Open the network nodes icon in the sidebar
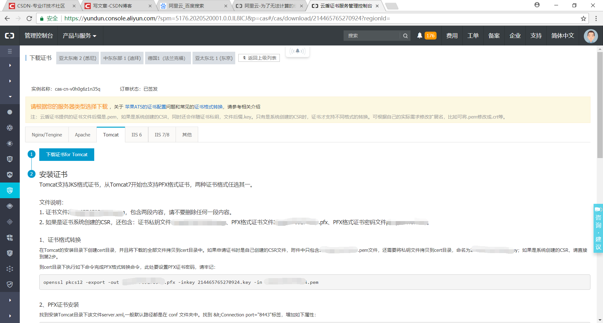This screenshot has width=603, height=323. pos(10,269)
